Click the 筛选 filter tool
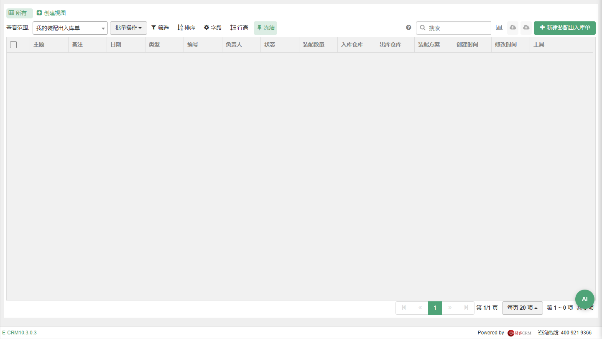Screen dimensions: 602x339 click(x=160, y=28)
